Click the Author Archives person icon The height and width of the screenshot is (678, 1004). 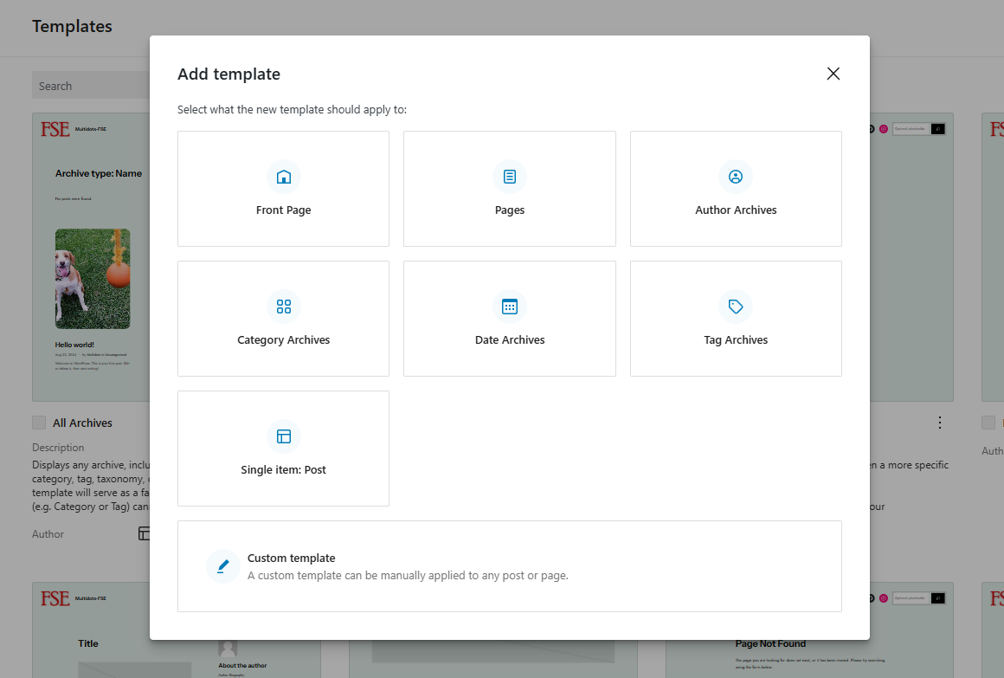click(736, 177)
